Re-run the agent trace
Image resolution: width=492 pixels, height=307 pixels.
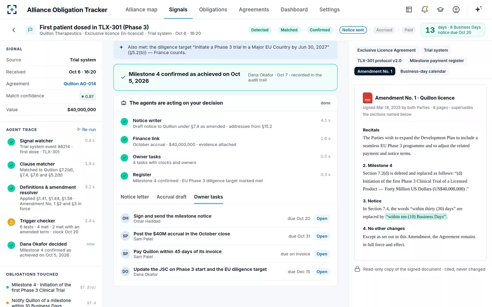point(86,130)
